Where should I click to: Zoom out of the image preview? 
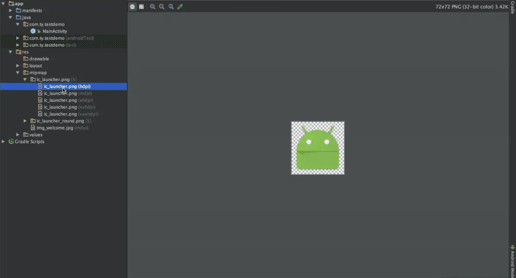point(162,6)
